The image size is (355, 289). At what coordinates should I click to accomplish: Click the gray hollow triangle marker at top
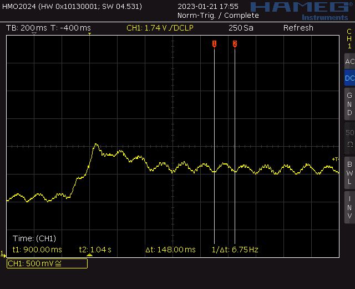pyautogui.click(x=34, y=34)
